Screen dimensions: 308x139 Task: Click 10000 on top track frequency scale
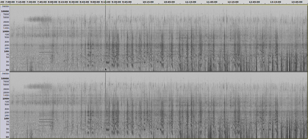[5, 11]
